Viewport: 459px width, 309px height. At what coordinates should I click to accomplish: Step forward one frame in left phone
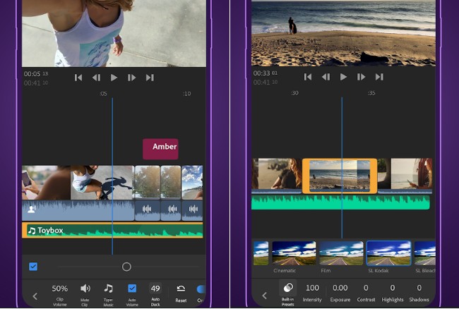point(131,78)
